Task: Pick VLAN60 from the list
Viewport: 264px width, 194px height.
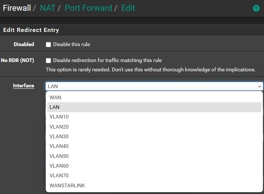Action: tap(59, 166)
